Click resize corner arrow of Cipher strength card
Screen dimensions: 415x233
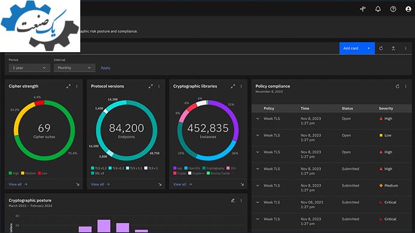[x=77, y=184]
